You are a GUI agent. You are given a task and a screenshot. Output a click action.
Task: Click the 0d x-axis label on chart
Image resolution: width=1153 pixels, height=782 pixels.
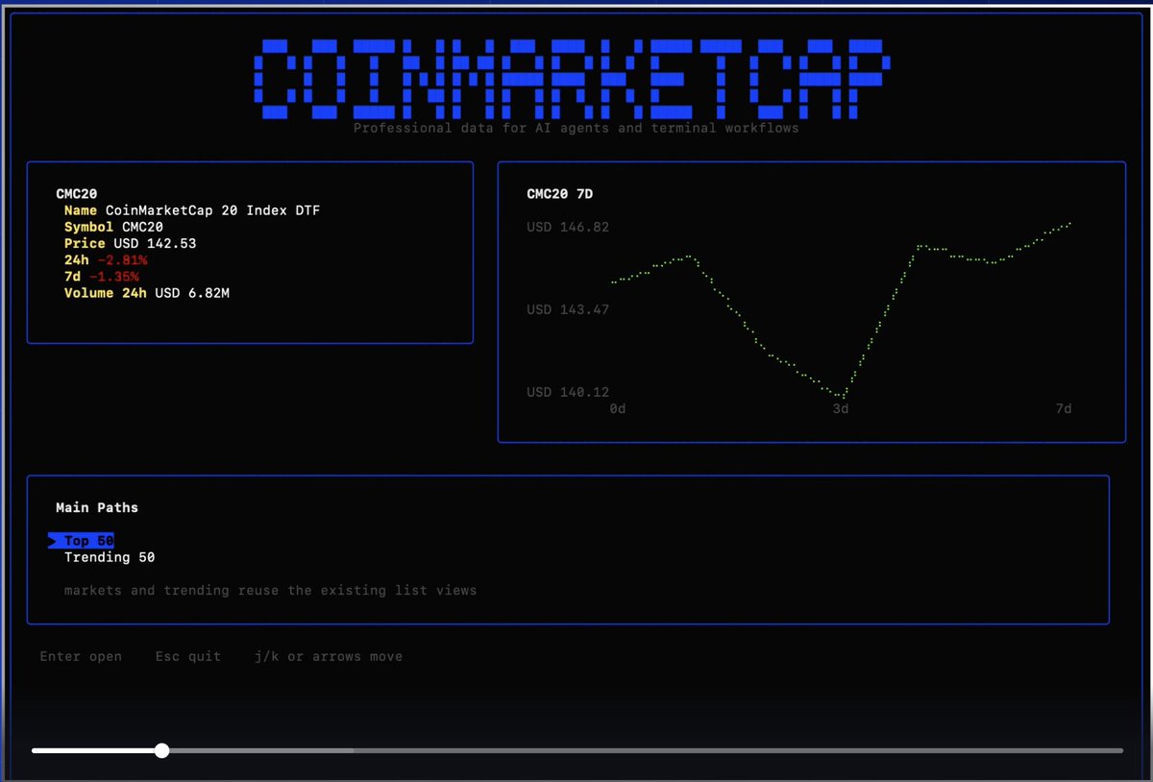(x=618, y=409)
